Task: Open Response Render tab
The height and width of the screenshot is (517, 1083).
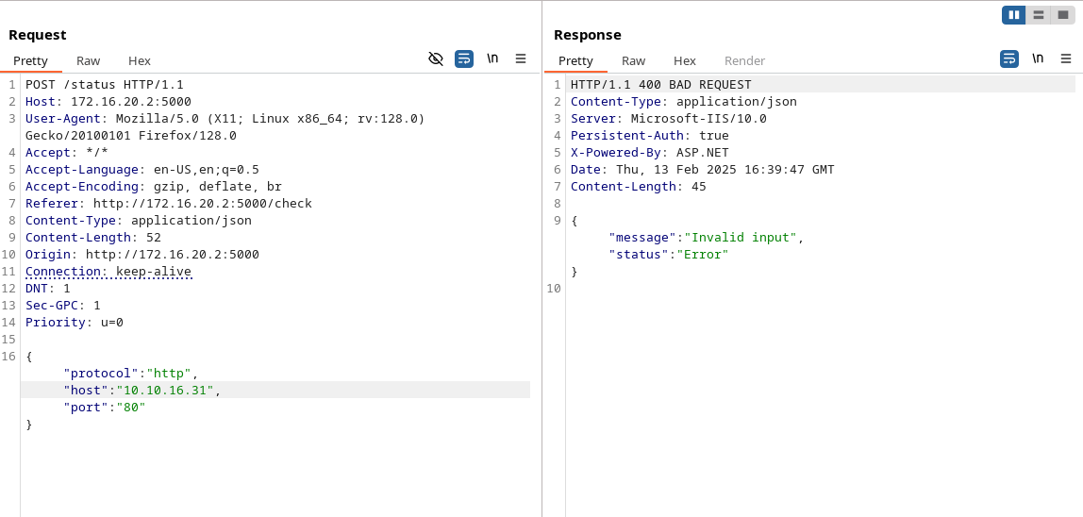Action: click(744, 60)
